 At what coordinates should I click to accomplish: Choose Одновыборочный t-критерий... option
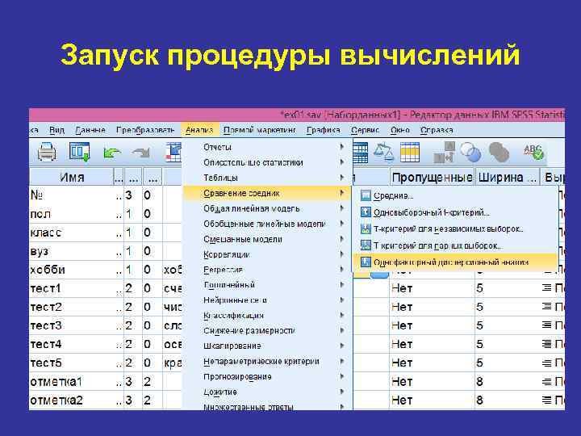tap(455, 212)
